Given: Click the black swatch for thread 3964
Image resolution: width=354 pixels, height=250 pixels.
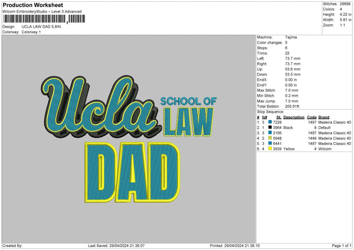Looking at the screenshot, I should [x=270, y=127].
